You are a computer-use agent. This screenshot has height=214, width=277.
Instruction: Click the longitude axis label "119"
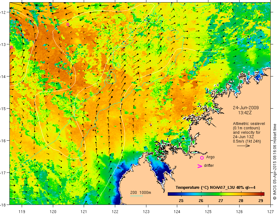click(22, 211)
